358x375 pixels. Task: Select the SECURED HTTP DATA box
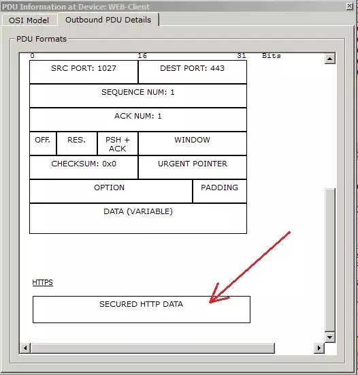[142, 310]
